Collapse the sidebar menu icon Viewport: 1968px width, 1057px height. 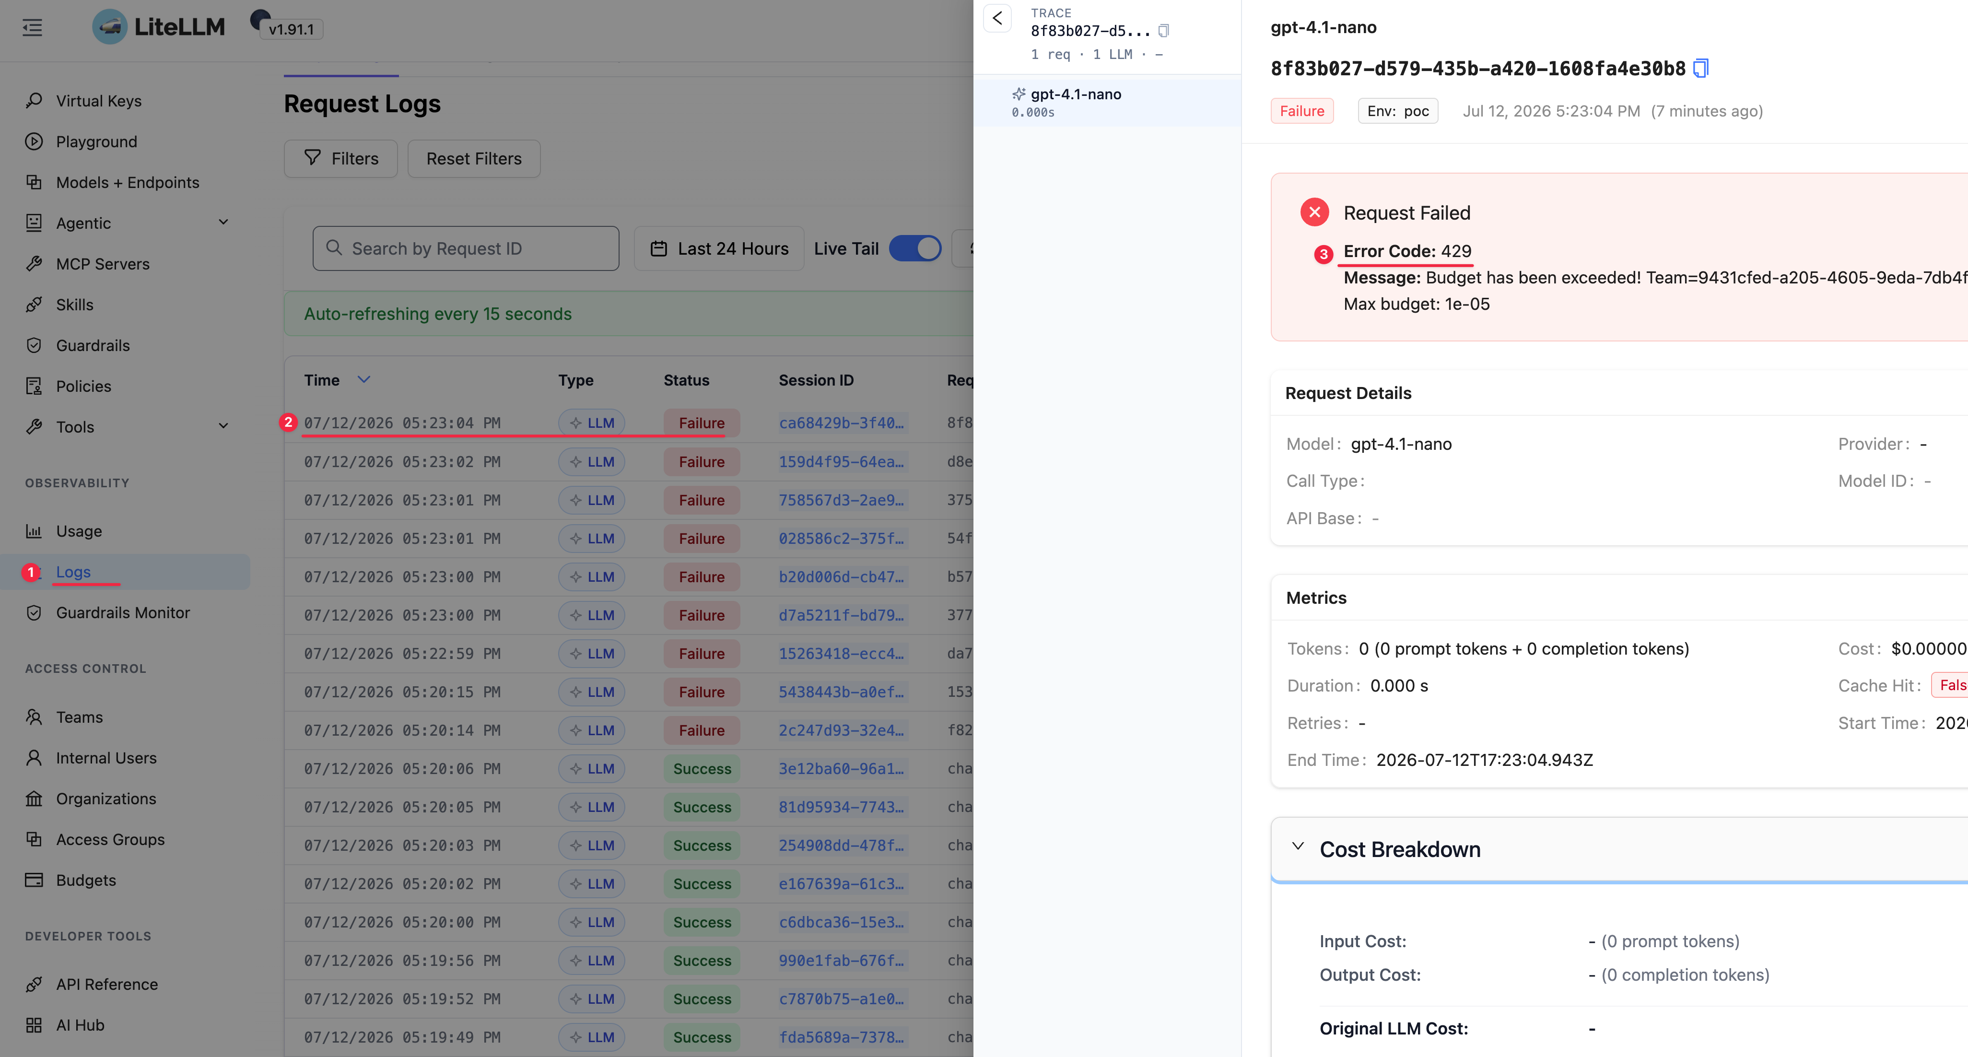pos(32,28)
